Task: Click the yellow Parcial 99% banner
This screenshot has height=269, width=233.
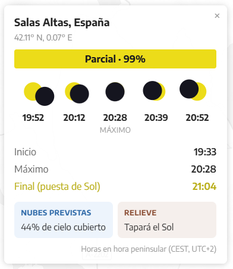Action: [115, 59]
